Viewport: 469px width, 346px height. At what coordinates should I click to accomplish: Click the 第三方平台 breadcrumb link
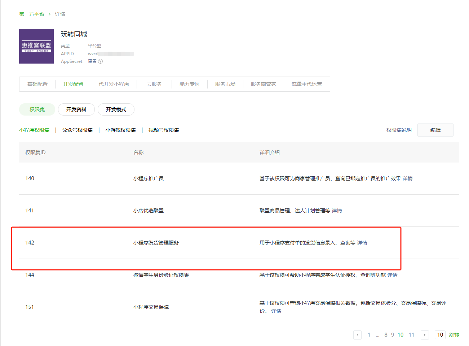coord(32,14)
